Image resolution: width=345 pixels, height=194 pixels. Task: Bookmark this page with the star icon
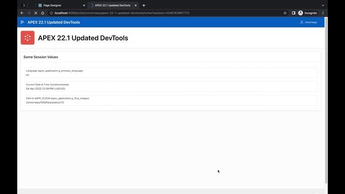(x=285, y=13)
